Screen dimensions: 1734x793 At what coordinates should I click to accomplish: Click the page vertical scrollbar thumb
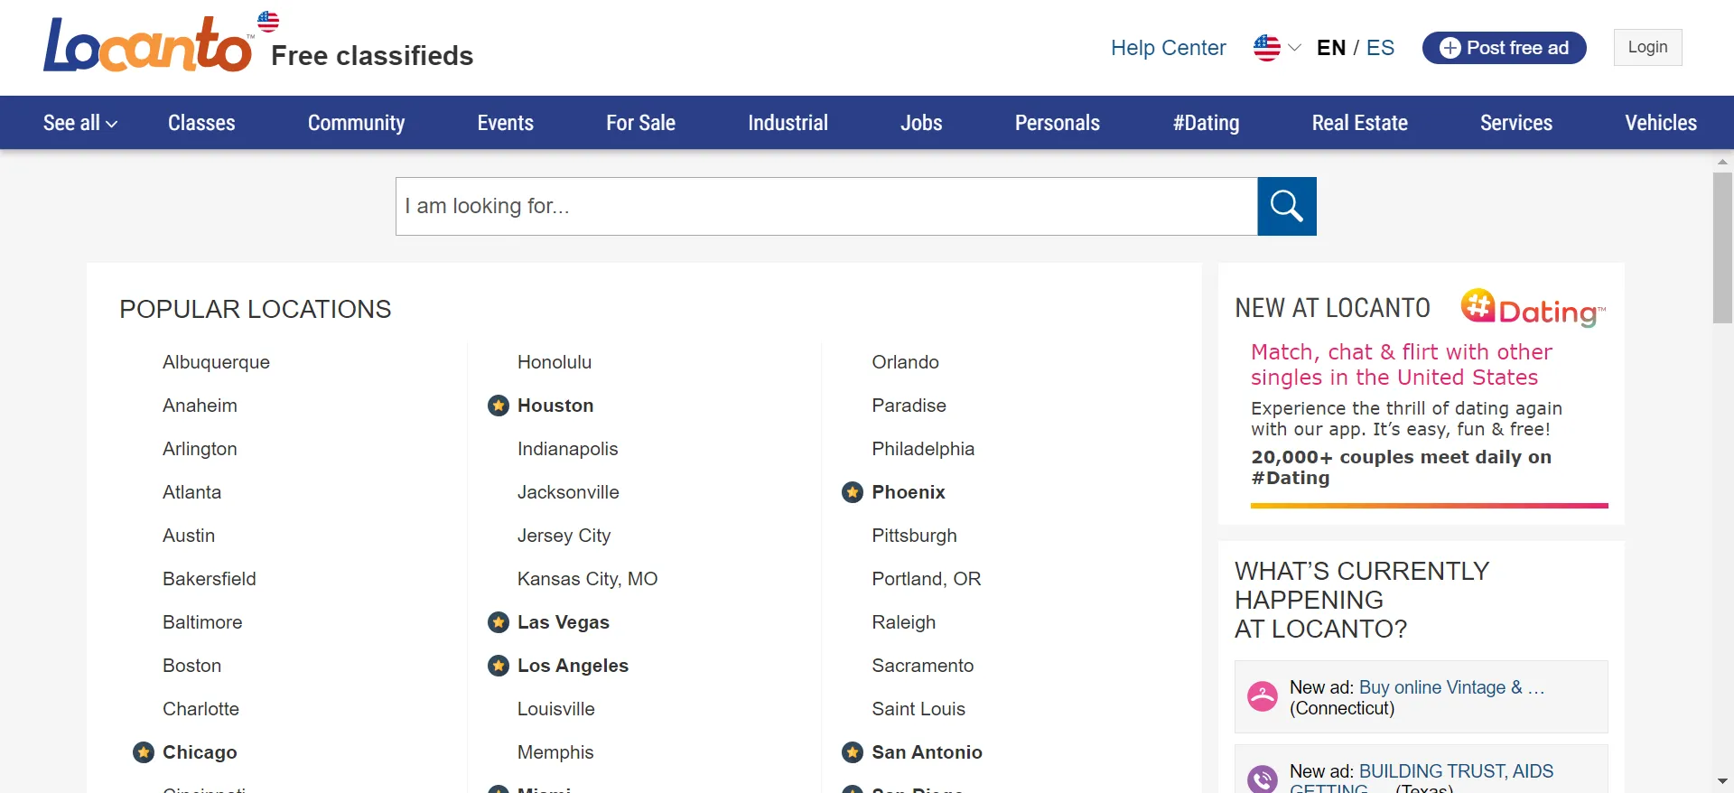pos(1722,247)
